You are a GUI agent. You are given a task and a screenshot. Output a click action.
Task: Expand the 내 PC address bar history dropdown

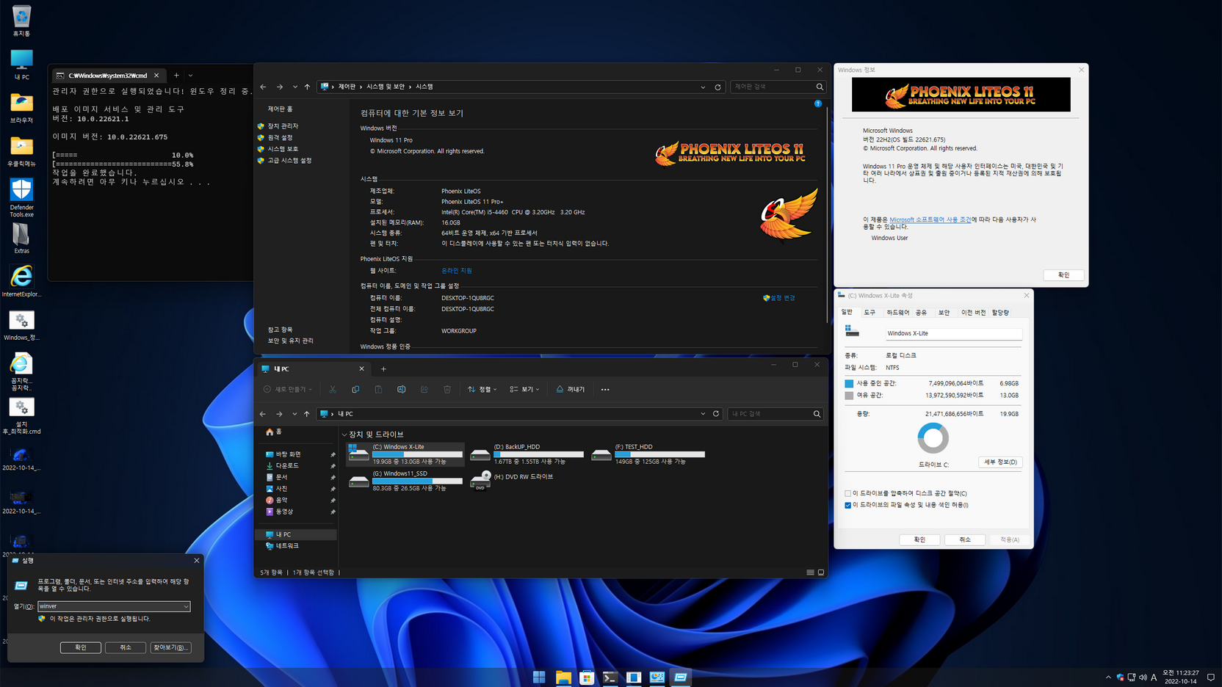[703, 414]
